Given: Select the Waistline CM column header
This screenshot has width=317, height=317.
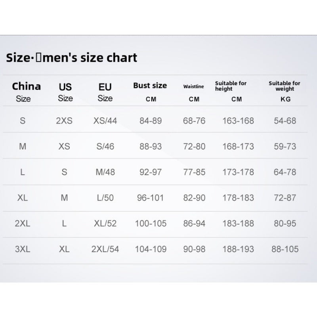Looking at the screenshot, I should click(x=194, y=92).
